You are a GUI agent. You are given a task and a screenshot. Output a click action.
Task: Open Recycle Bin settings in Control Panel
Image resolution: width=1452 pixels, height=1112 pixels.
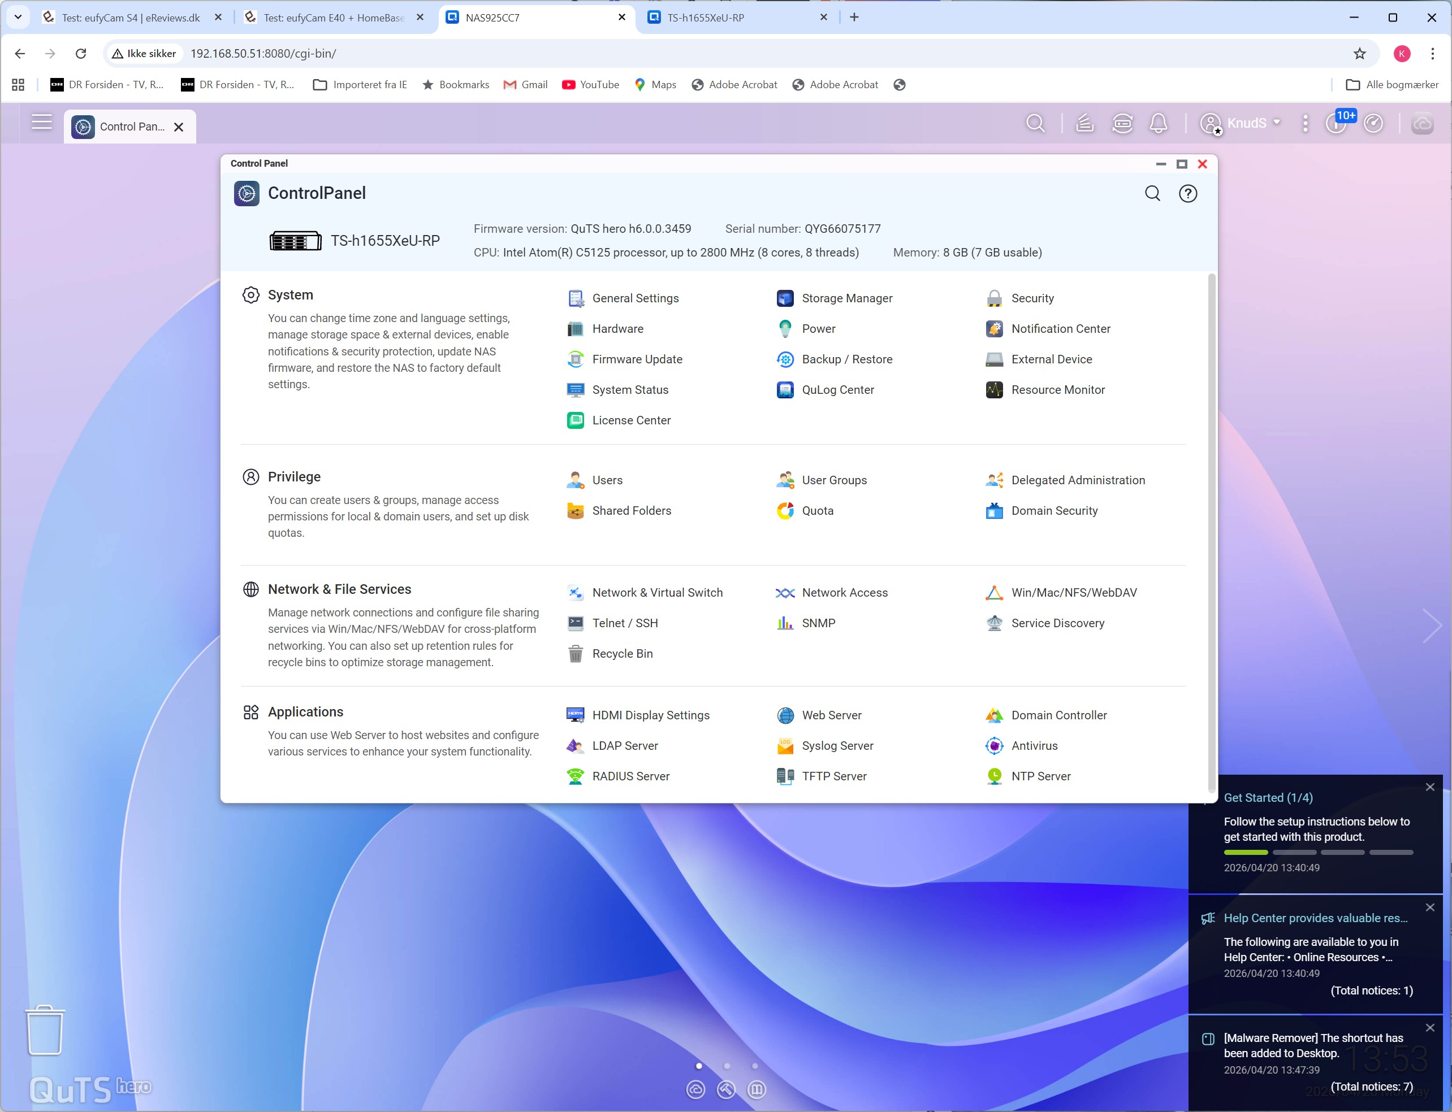coord(610,654)
